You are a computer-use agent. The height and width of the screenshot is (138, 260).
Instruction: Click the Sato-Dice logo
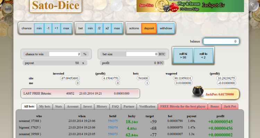[x=56, y=6]
